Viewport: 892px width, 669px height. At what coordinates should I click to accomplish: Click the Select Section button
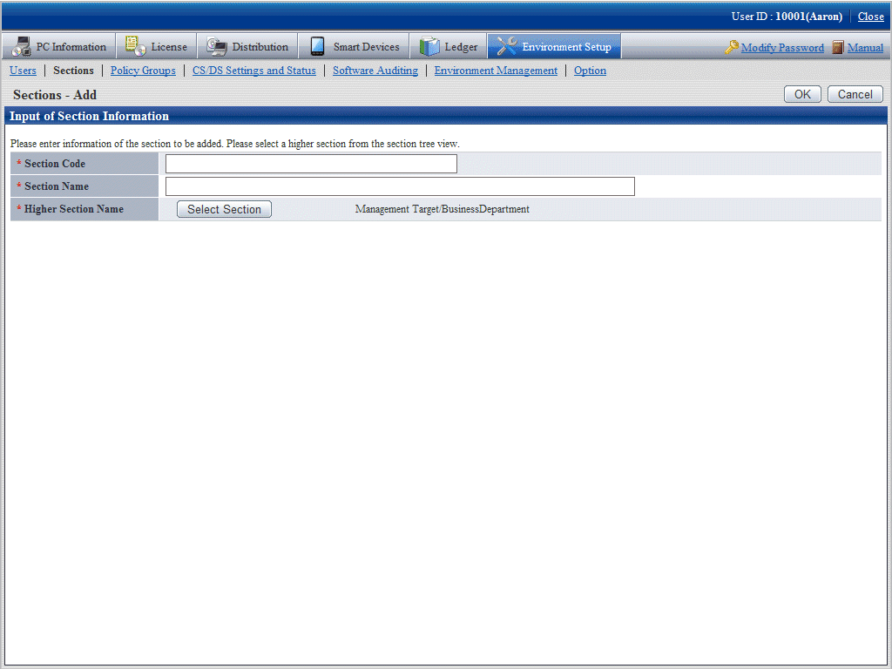224,209
